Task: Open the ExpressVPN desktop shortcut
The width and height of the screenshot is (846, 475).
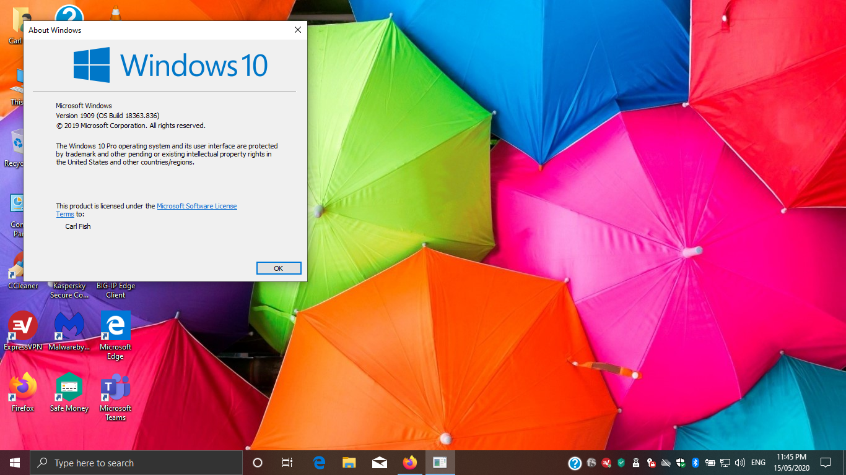Action: point(23,327)
